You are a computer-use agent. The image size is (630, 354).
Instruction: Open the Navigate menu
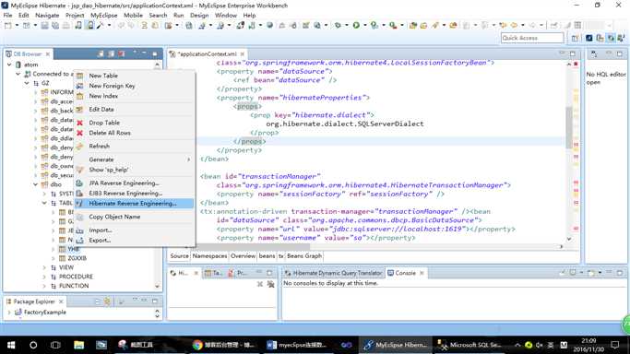pyautogui.click(x=47, y=16)
